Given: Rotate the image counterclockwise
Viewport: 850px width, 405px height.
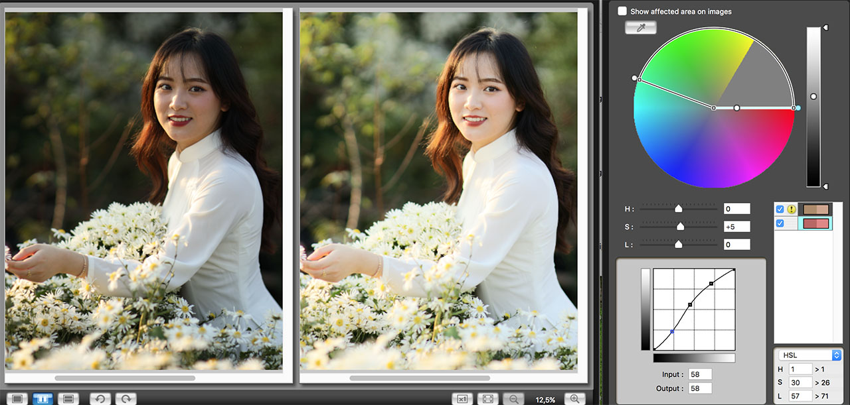Looking at the screenshot, I should coord(100,398).
